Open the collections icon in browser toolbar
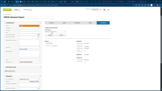 (x=148, y=5)
